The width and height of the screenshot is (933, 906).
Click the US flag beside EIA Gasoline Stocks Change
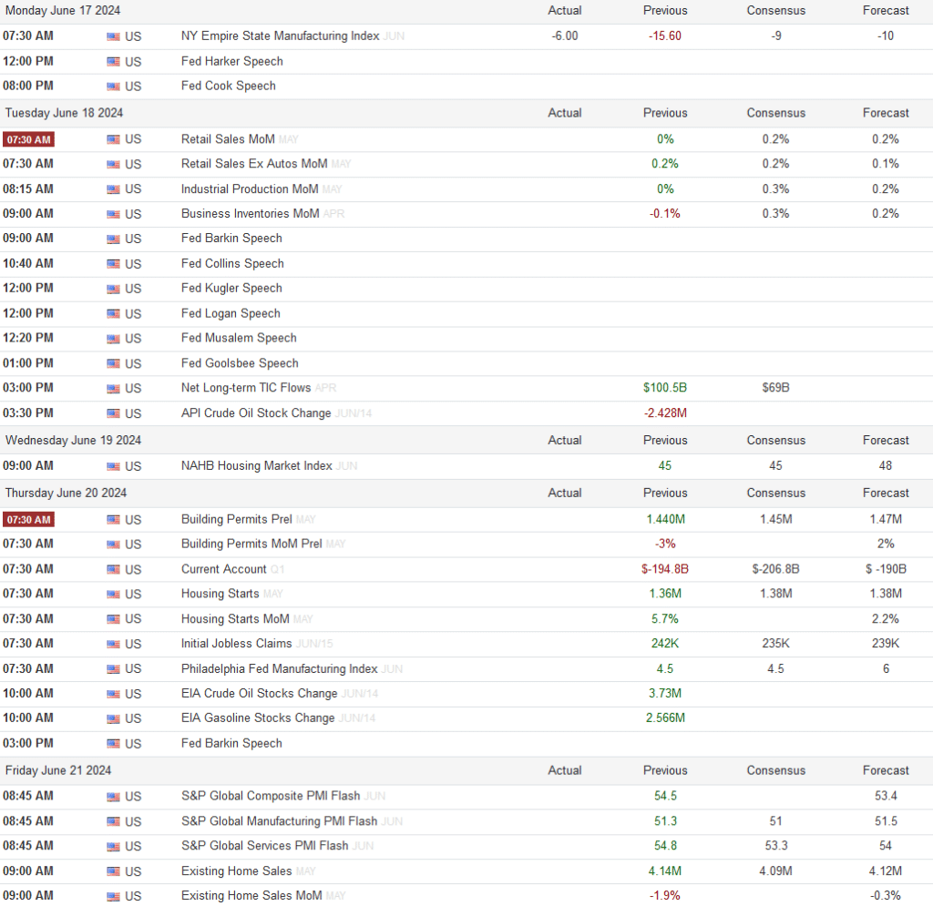point(113,719)
